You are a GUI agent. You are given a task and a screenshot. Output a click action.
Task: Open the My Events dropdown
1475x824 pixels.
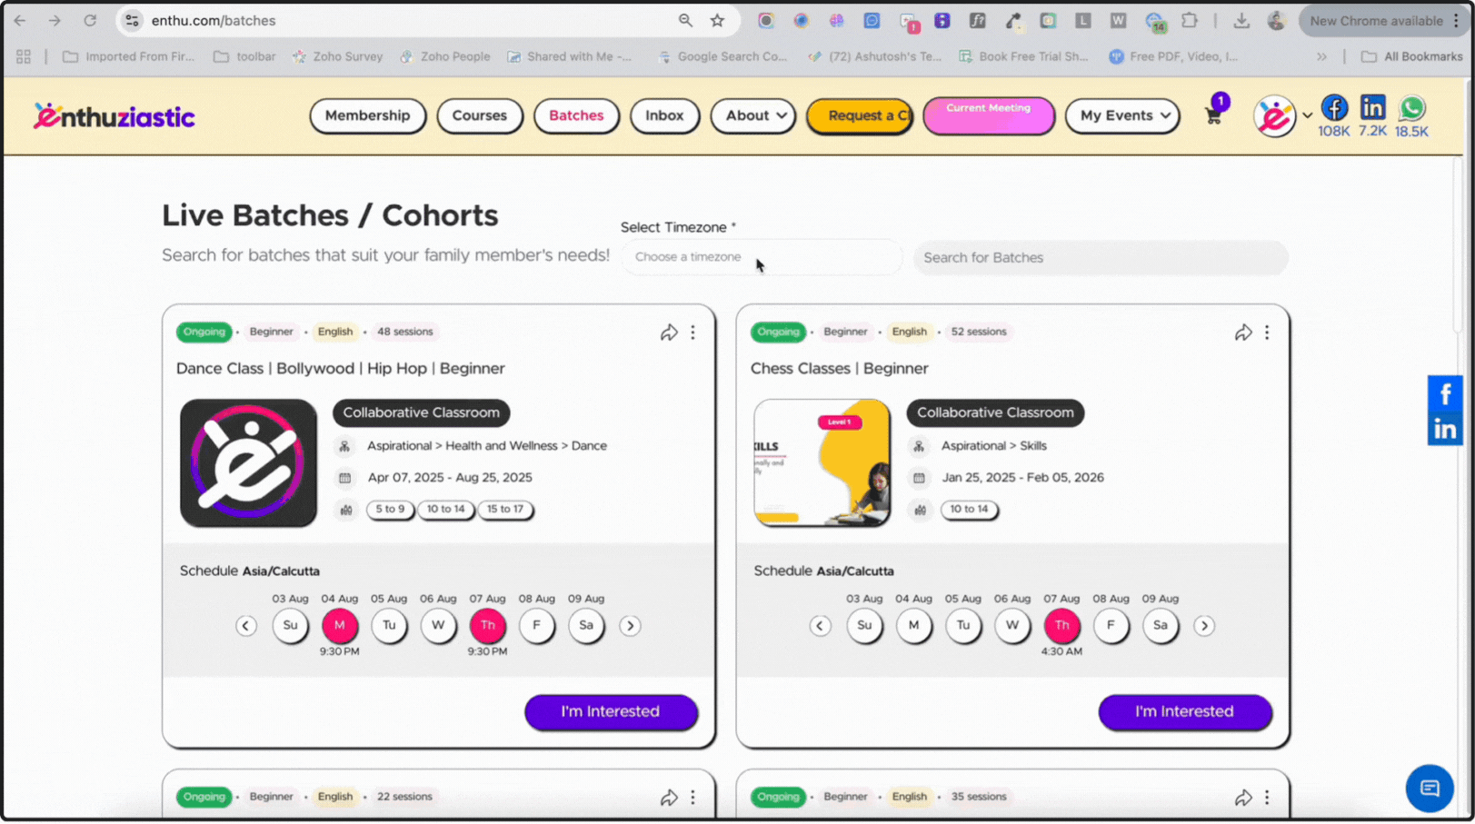[x=1122, y=115]
